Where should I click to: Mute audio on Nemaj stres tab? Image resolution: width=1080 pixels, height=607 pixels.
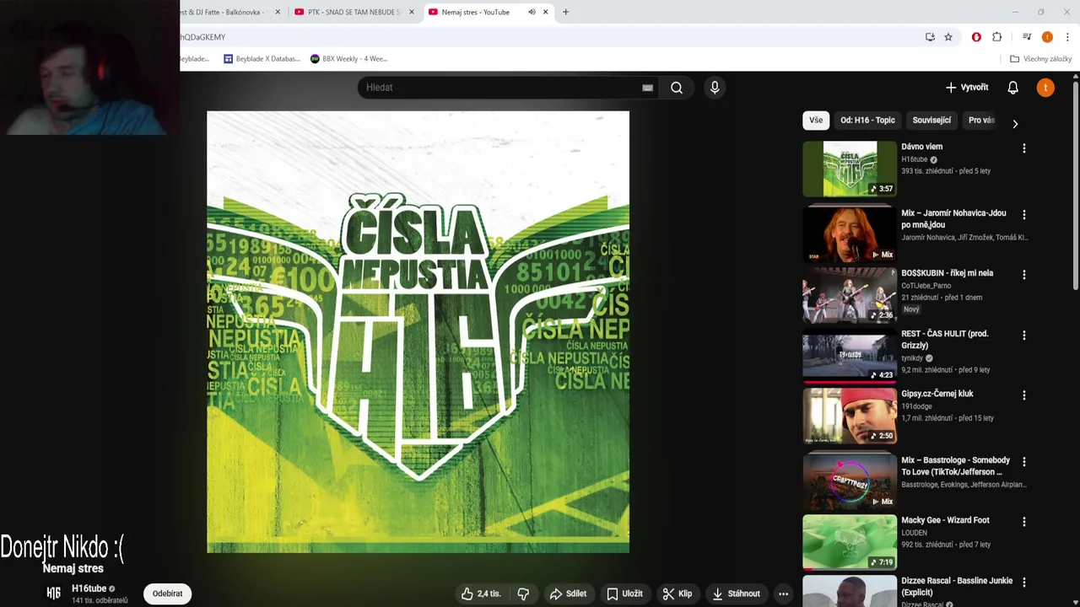(532, 12)
